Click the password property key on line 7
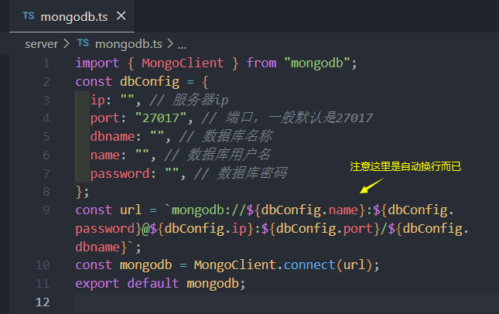The image size is (499, 314). pyautogui.click(x=120, y=174)
